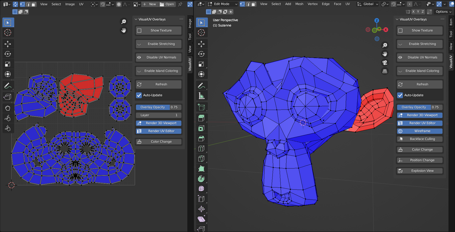Select the Move tool in UV editor toolbar
This screenshot has height=232, width=455.
pyautogui.click(x=8, y=44)
